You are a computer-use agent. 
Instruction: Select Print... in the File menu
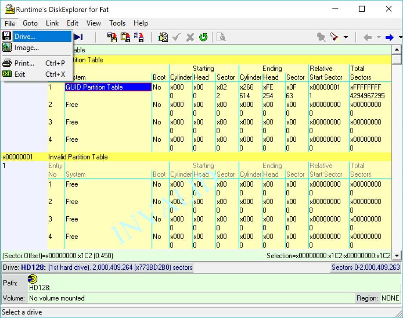[24, 63]
